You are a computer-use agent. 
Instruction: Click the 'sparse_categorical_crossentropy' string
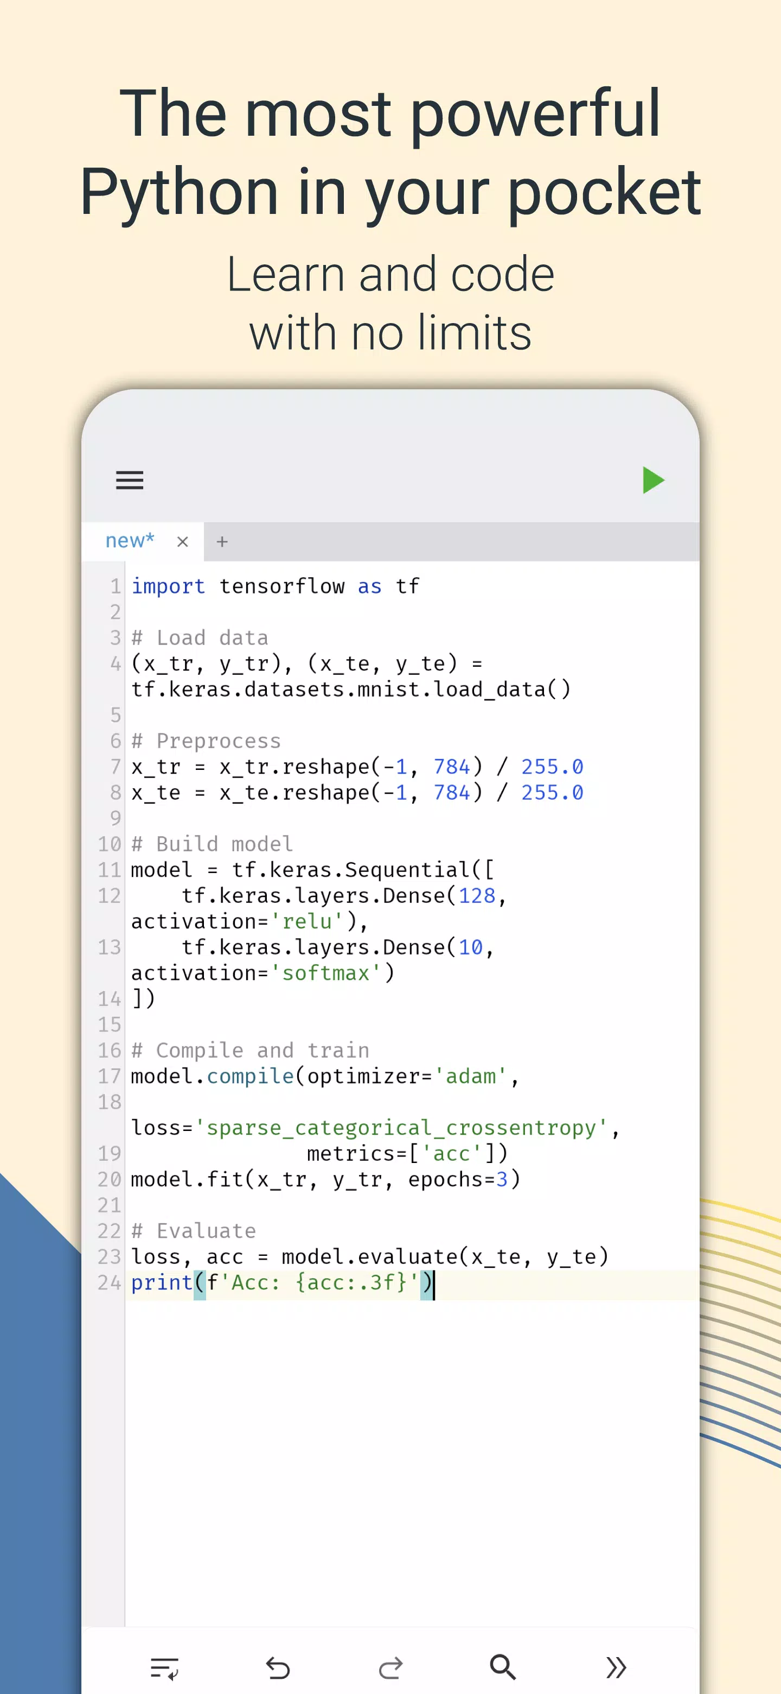point(401,1128)
